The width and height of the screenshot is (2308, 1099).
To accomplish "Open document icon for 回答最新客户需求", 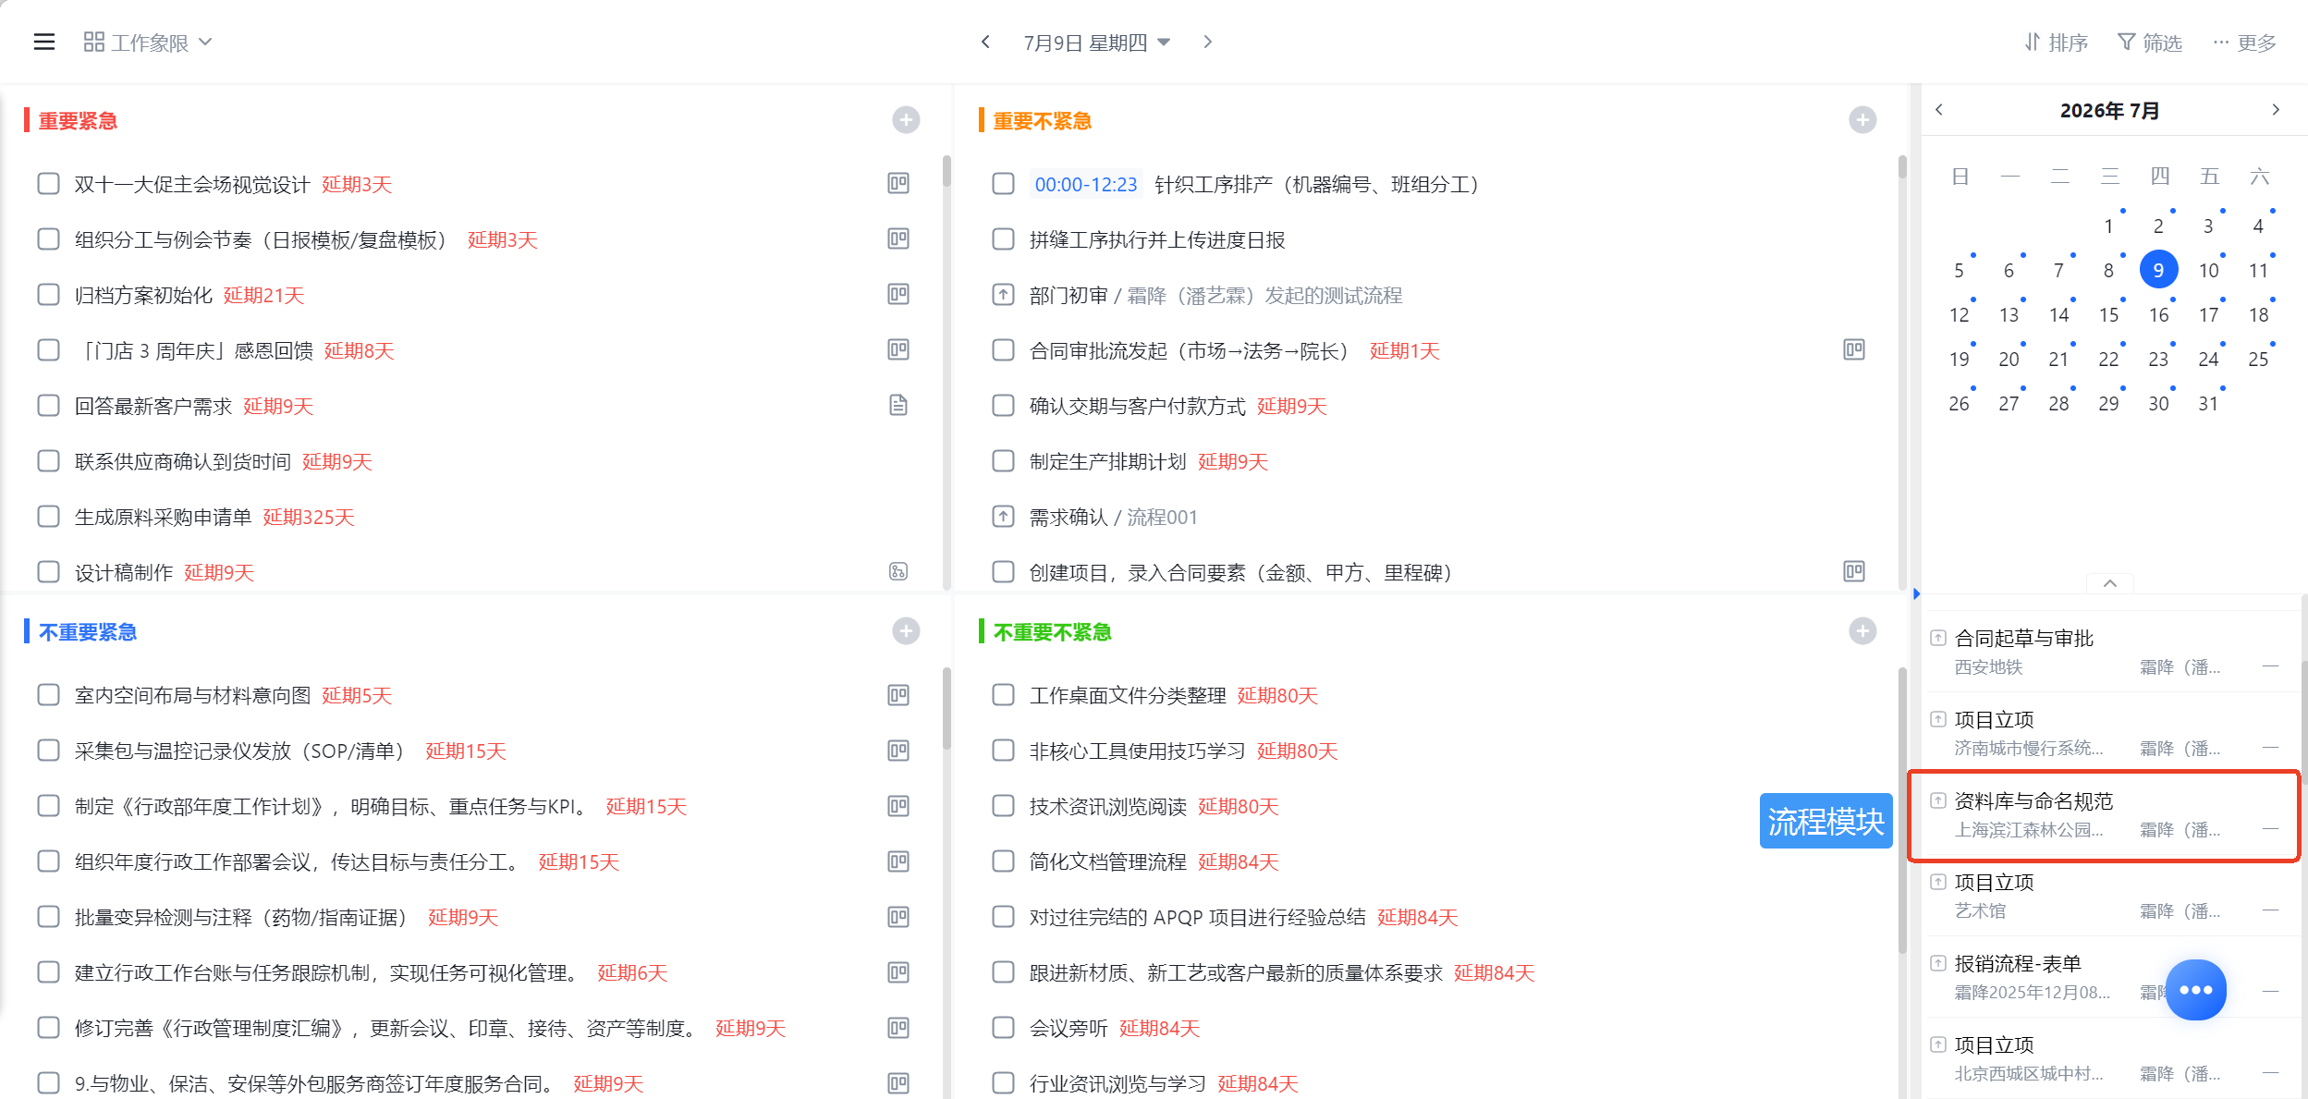I will (x=898, y=405).
